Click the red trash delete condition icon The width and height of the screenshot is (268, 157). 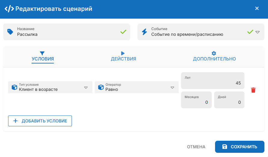coord(253,90)
